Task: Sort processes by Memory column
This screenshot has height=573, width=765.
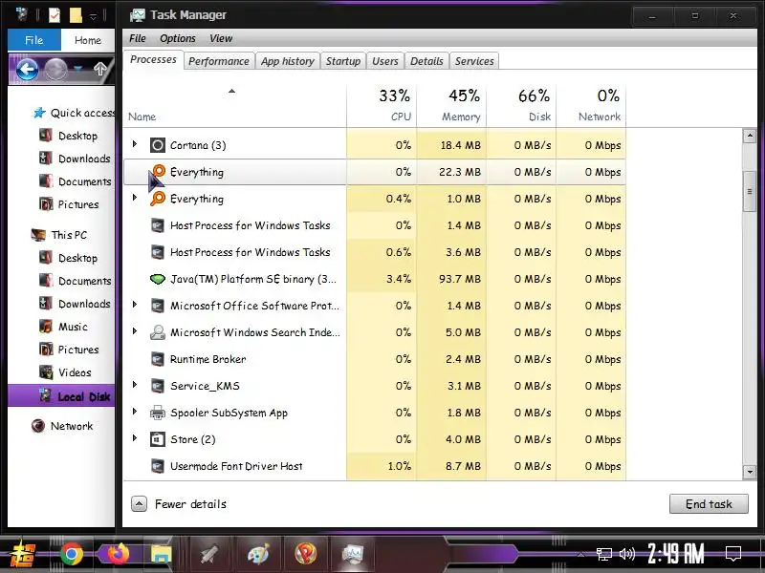Action: [451, 105]
